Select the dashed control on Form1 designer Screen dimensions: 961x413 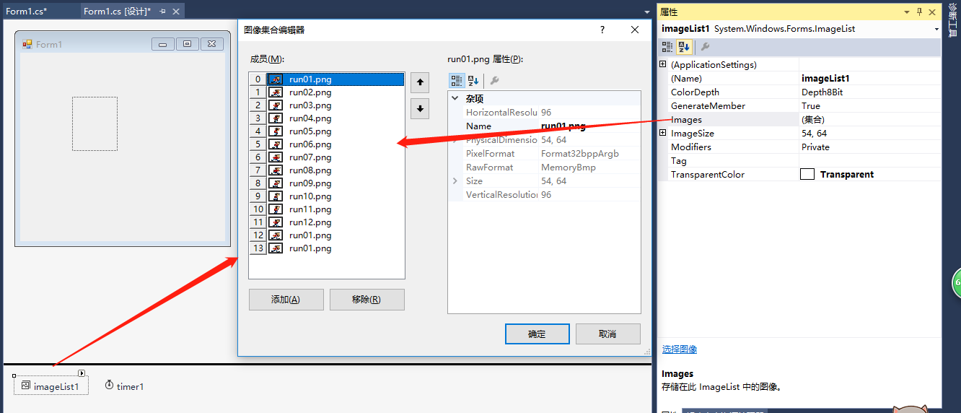click(95, 124)
